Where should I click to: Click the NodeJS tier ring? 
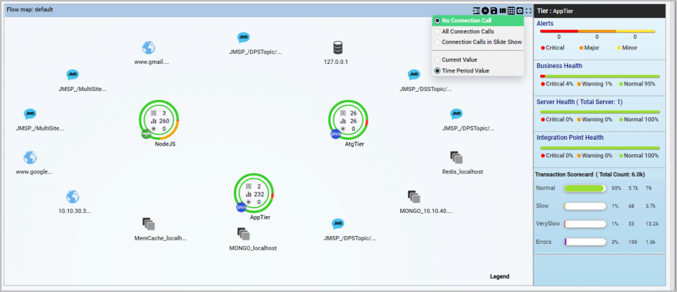159,121
